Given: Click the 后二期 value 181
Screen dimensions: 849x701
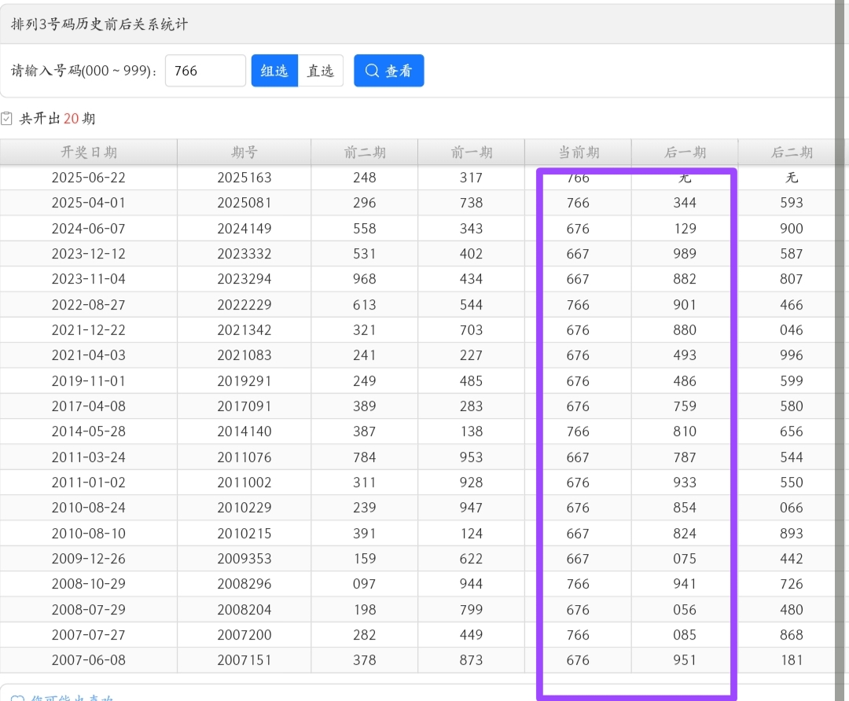Looking at the screenshot, I should pos(792,660).
